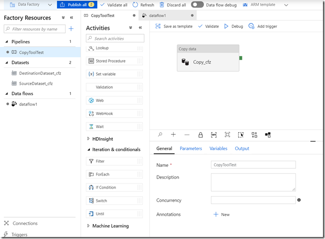Select dataflow1 in the resources tree
The height and width of the screenshot is (239, 325).
click(28, 104)
